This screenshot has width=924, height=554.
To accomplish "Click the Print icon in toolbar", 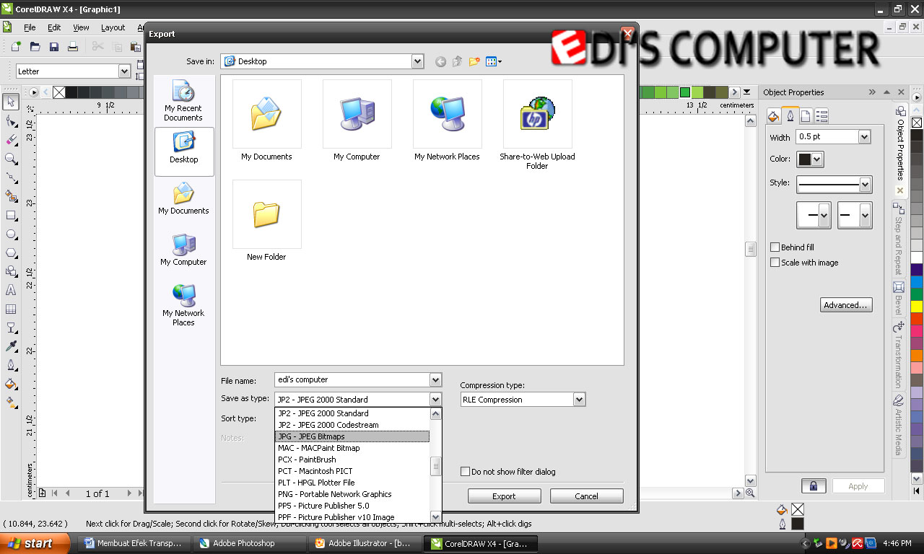I will (x=72, y=47).
